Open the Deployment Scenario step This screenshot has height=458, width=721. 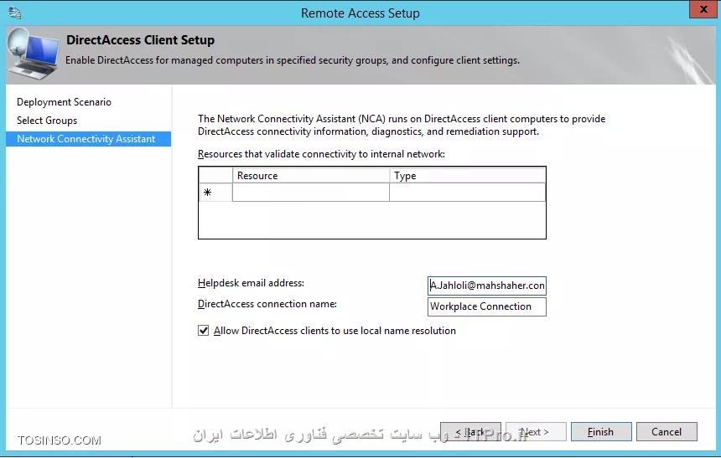pos(64,102)
